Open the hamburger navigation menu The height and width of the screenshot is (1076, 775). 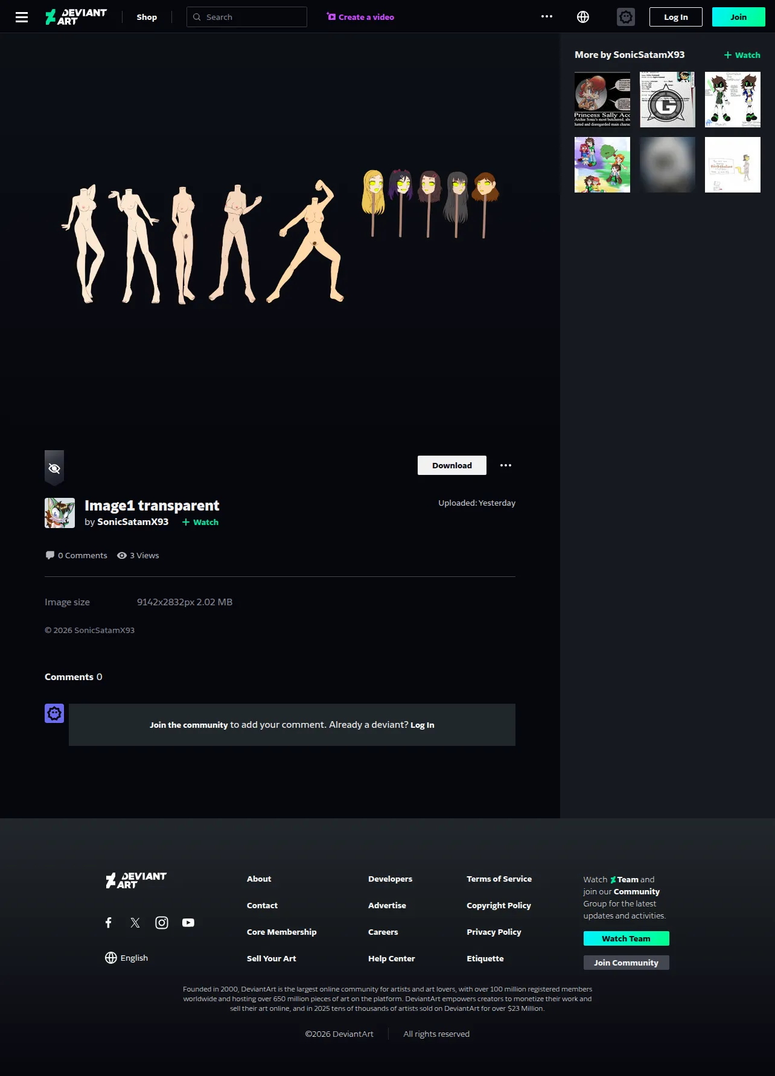(x=22, y=17)
